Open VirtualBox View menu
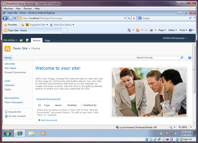 [x=18, y=9]
